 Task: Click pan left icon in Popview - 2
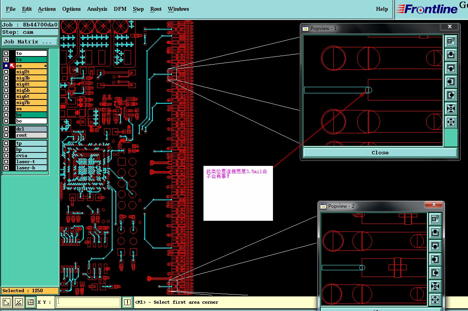coord(435,259)
